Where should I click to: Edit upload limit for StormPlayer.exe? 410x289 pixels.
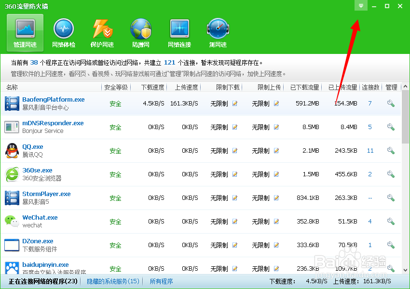click(x=276, y=198)
